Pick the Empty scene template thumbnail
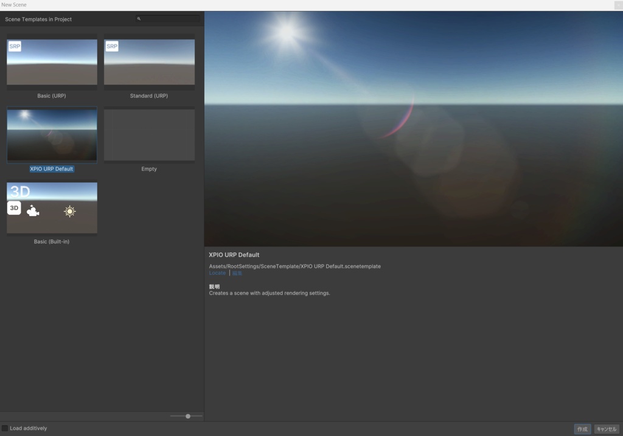 coord(150,134)
